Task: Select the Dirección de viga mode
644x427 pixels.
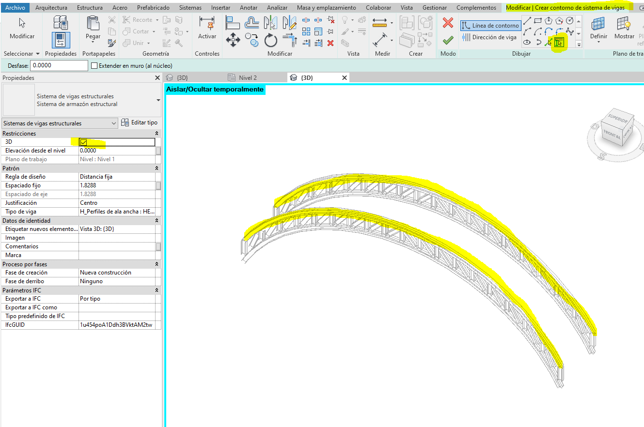Action: (490, 37)
